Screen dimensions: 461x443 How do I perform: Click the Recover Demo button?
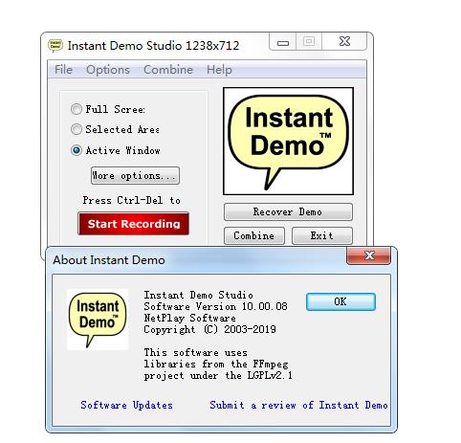pos(288,211)
